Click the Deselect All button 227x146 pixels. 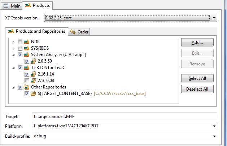tap(197, 89)
